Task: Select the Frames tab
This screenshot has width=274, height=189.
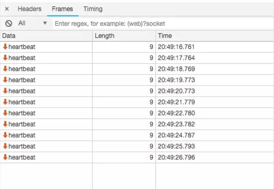Action: [x=62, y=9]
